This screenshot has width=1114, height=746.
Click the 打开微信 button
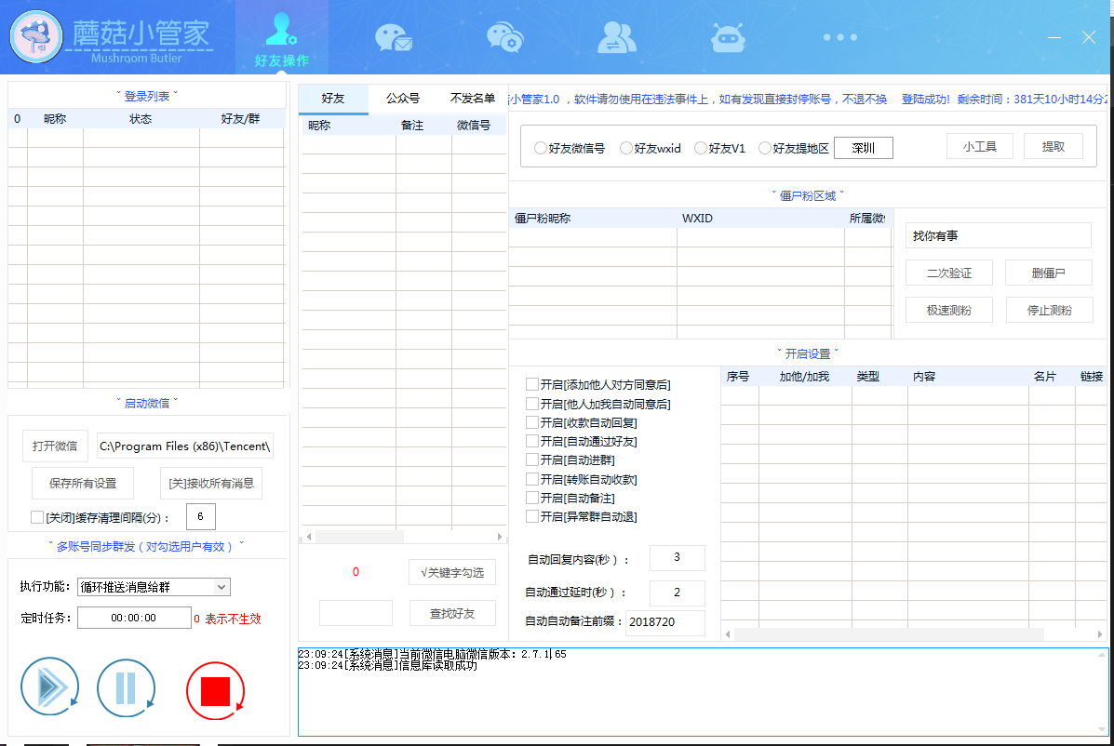tap(55, 446)
